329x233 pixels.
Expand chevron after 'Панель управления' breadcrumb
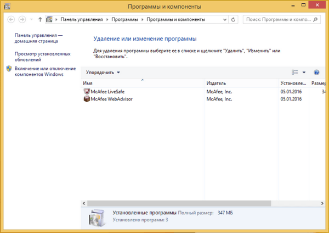[107, 20]
